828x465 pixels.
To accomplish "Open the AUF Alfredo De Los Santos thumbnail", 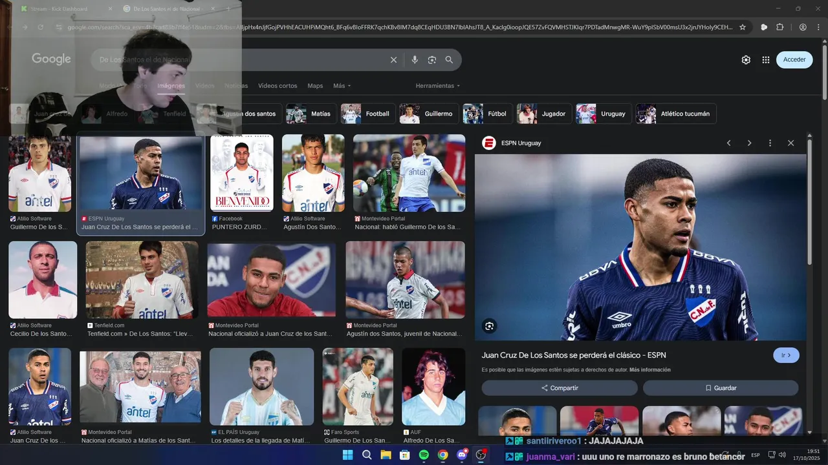I will click(433, 386).
